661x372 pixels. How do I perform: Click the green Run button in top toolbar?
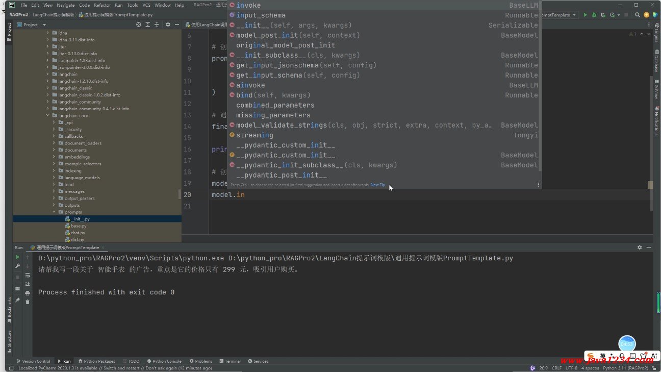[x=585, y=15]
